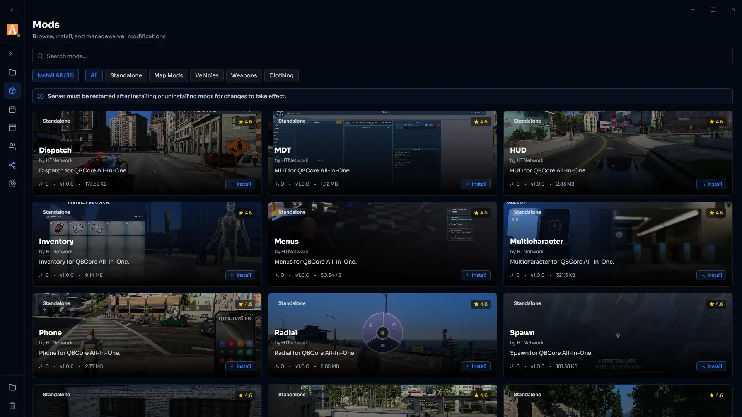Install the HUD mod
The height and width of the screenshot is (417, 742).
pyautogui.click(x=711, y=184)
